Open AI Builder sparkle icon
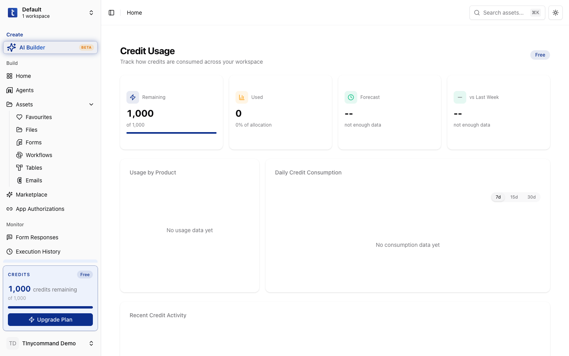The width and height of the screenshot is (569, 356). 11,47
